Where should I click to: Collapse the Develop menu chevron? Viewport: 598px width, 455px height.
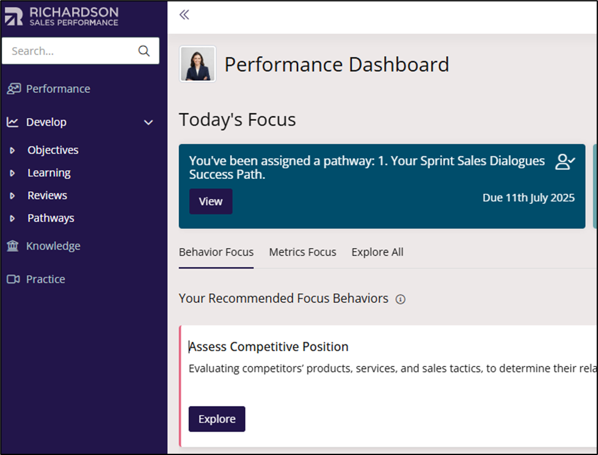(148, 122)
